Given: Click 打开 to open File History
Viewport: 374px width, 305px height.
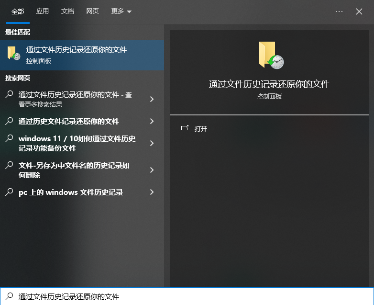Looking at the screenshot, I should click(201, 129).
